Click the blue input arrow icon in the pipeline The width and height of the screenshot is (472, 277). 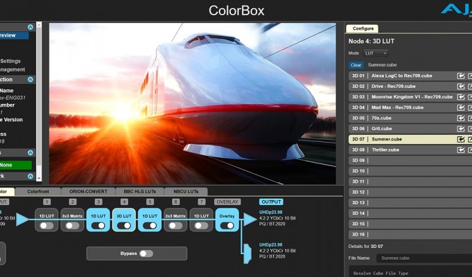22,220
